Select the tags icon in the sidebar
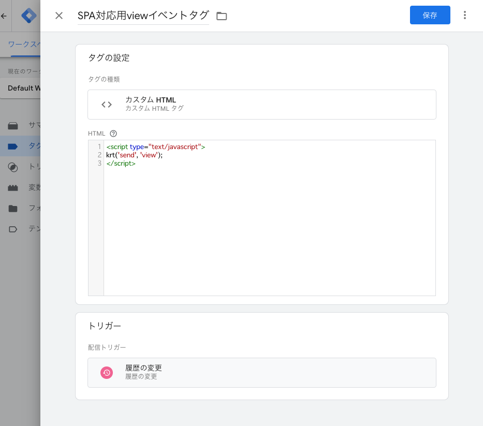This screenshot has height=426, width=483. [x=13, y=146]
